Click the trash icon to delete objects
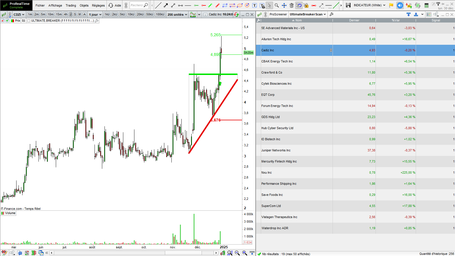Image resolution: width=455 pixels, height=256 pixels. [x=291, y=5]
